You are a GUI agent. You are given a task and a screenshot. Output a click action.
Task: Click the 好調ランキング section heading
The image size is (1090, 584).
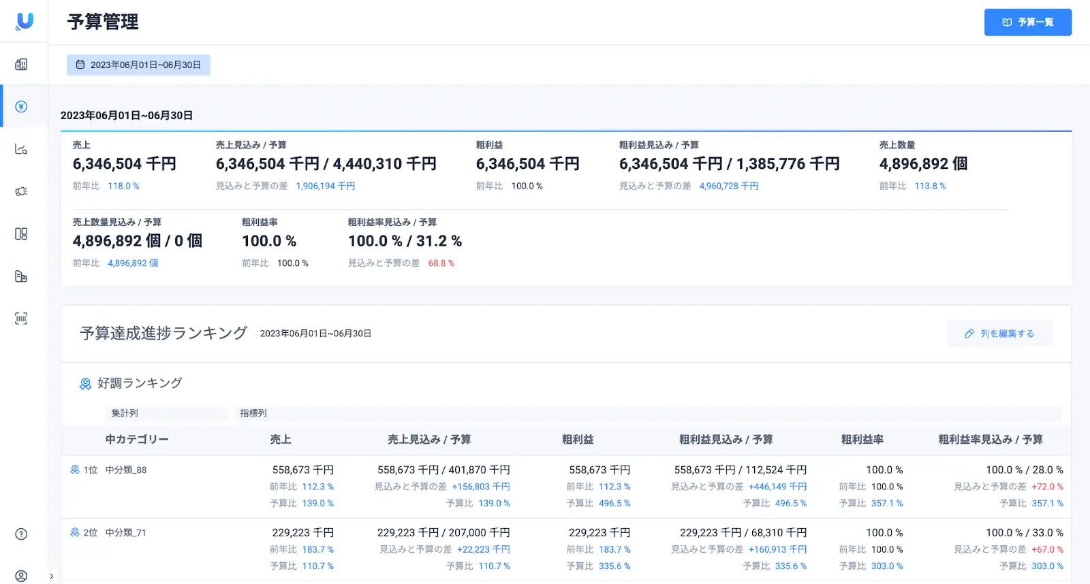[x=140, y=383]
